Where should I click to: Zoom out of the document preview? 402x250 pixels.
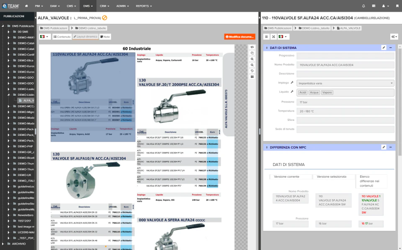[x=252, y=65]
